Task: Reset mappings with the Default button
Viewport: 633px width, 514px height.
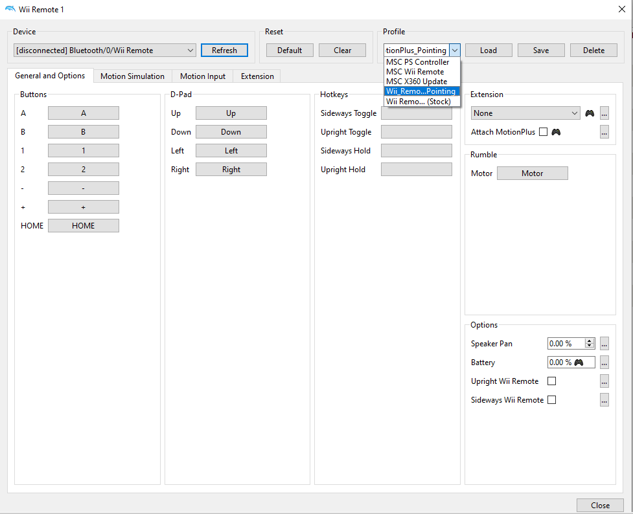Action: [290, 50]
